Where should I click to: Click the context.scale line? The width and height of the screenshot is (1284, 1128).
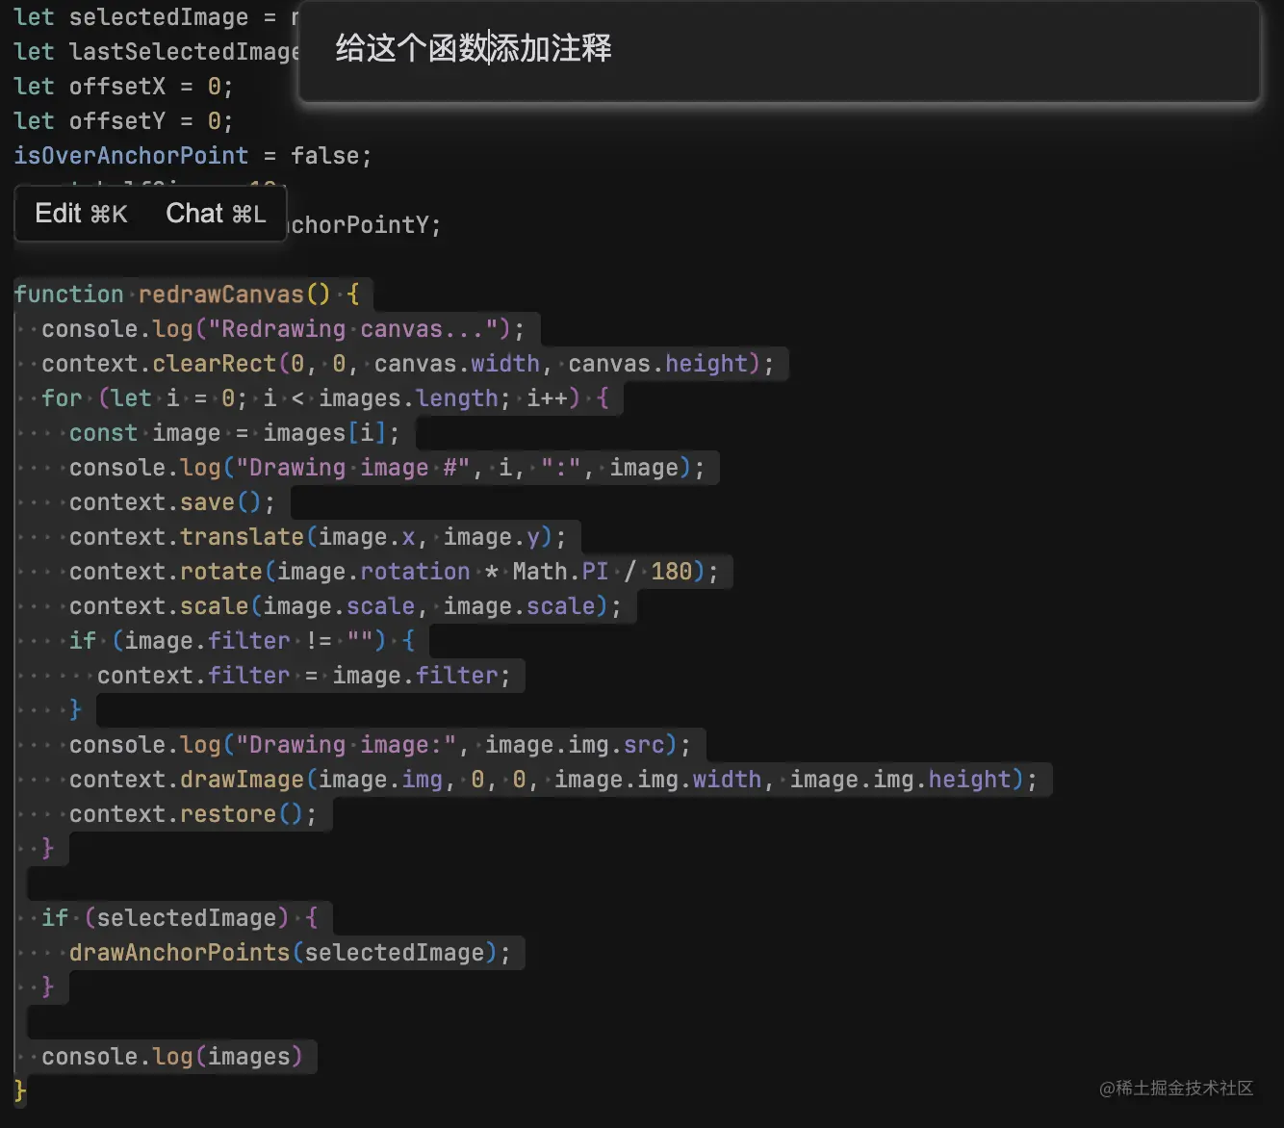(x=346, y=606)
